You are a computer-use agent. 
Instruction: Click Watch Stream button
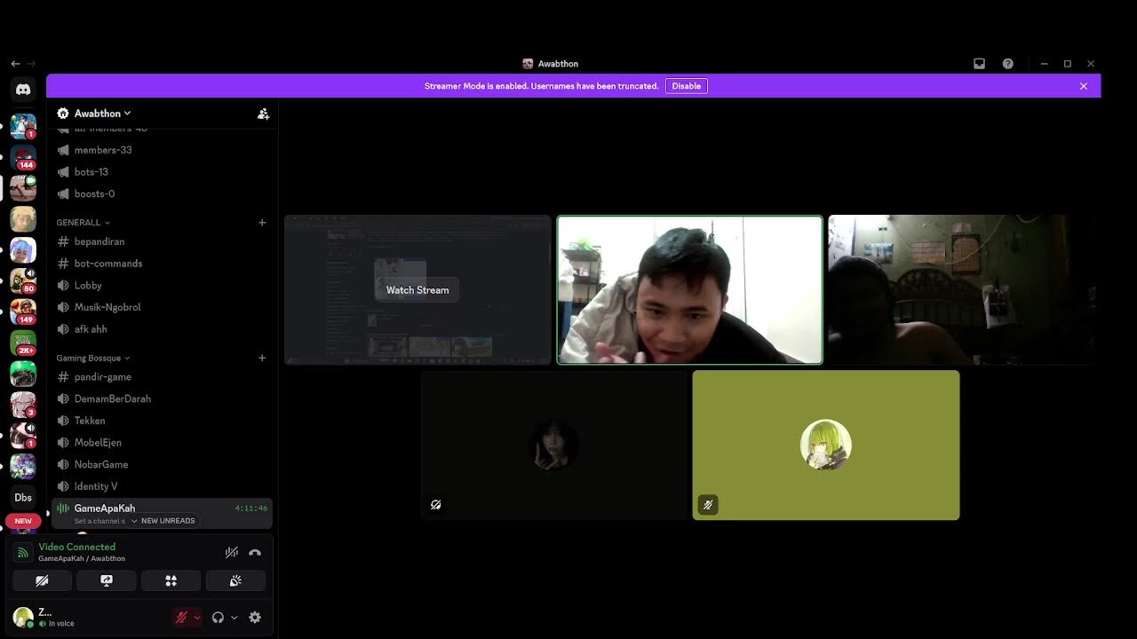coord(417,290)
